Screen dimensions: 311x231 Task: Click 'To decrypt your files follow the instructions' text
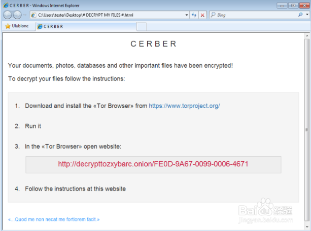66,79
